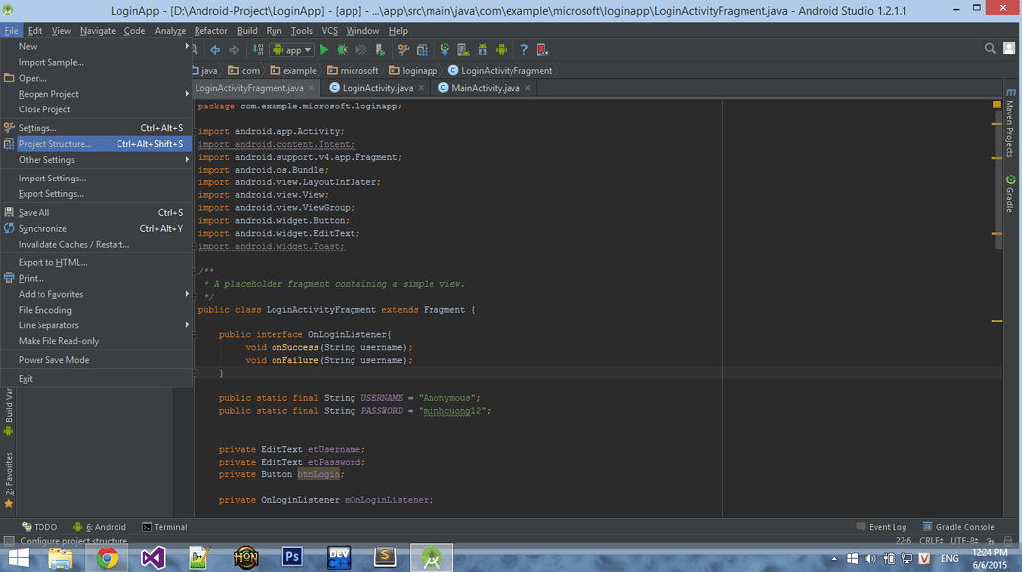
Task: Open the Android Device Monitor icon
Action: pos(502,50)
